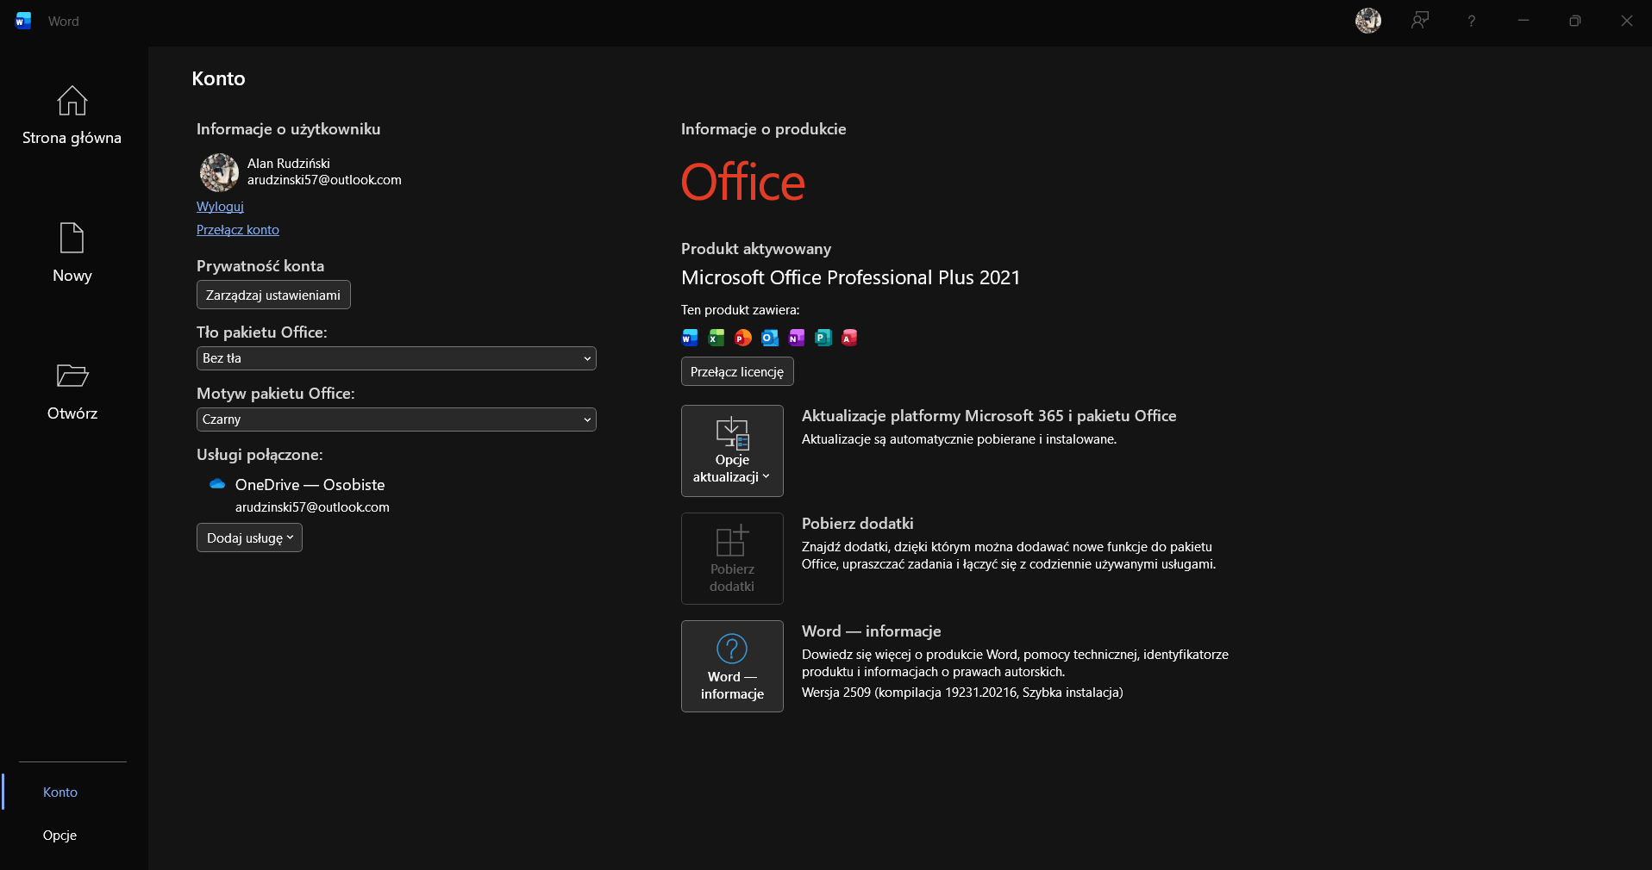
Task: Open Strona główna home page
Action: 72,115
